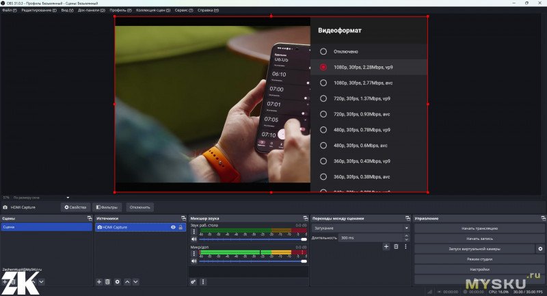Move the selected source down
The height and width of the screenshot is (296, 547).
[x=135, y=282]
